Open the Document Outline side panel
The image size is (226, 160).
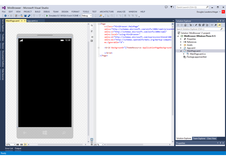[3, 59]
